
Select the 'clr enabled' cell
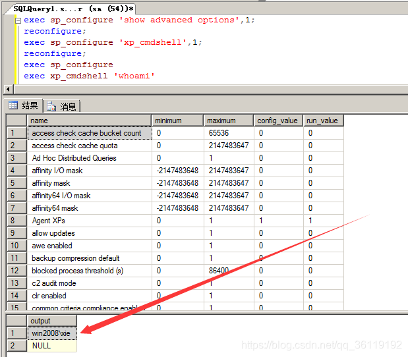pos(90,295)
